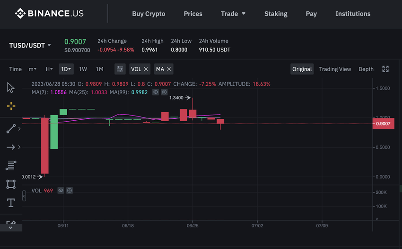Image resolution: width=402 pixels, height=249 pixels.
Task: Open chart indicator settings sliders icon
Action: coord(121,69)
